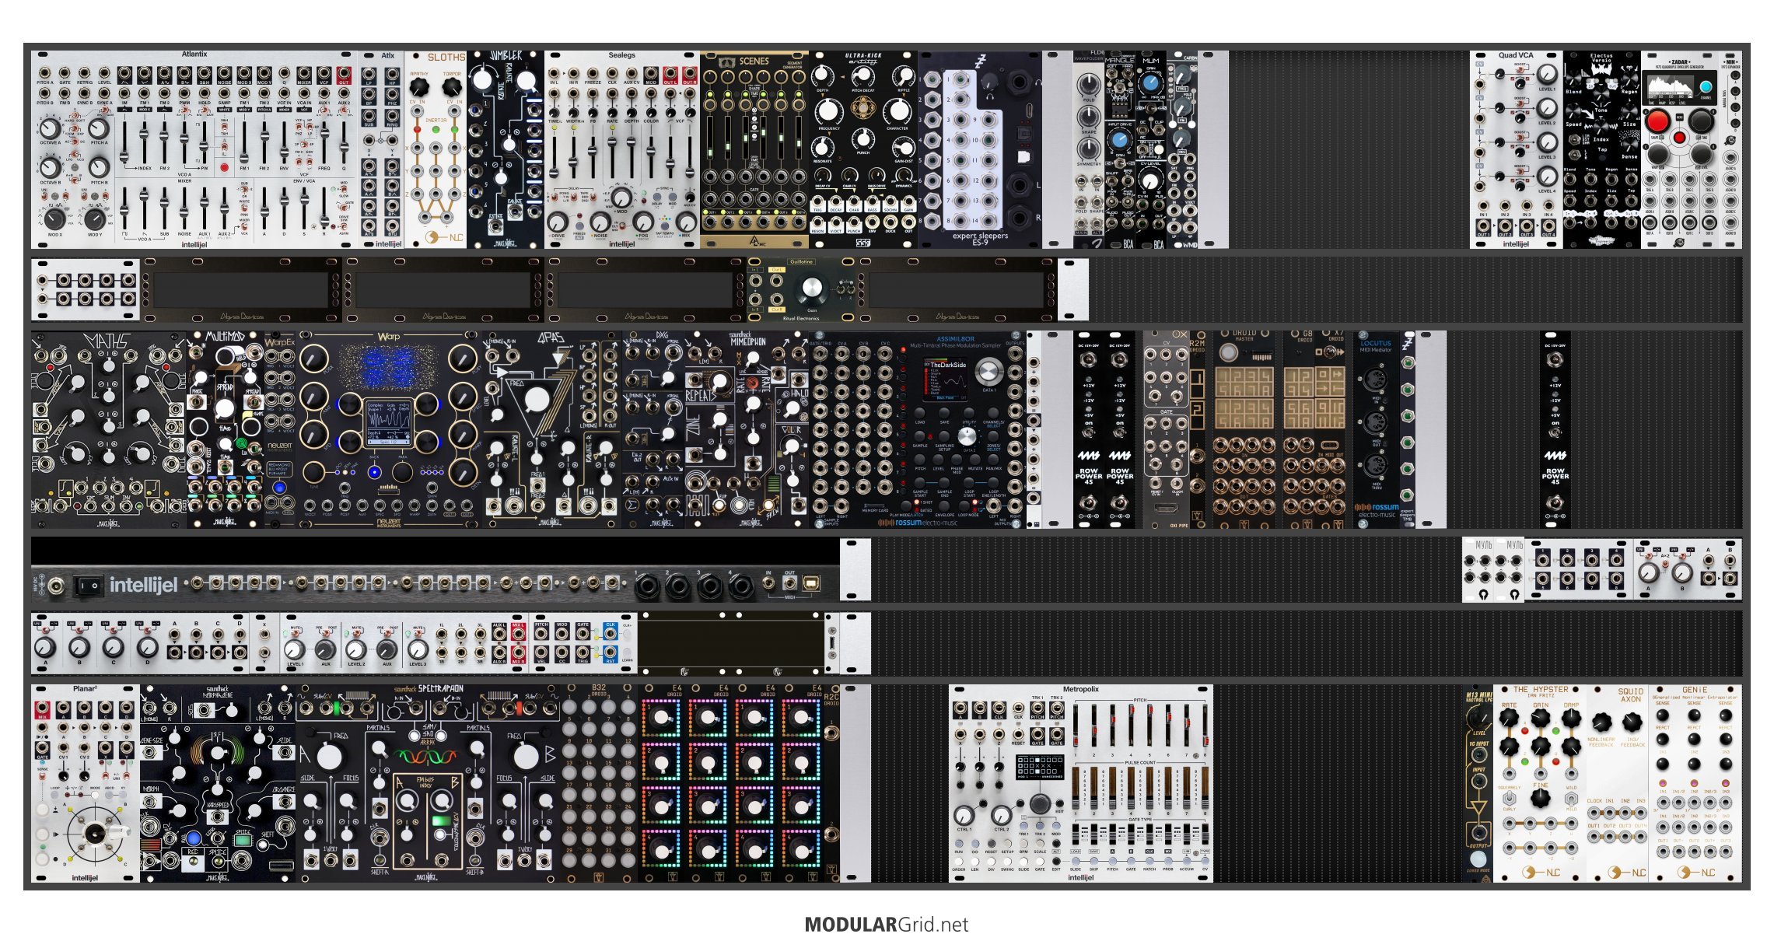1774x941 pixels.
Task: Click the Quad VCA Level 1 knob
Action: (x=1548, y=74)
